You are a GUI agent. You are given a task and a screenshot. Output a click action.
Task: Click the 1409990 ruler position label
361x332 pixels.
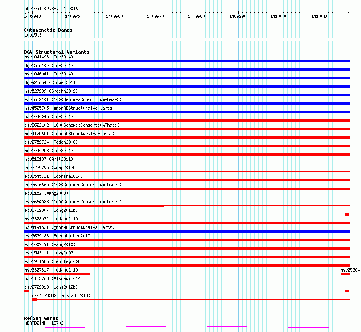(x=238, y=16)
